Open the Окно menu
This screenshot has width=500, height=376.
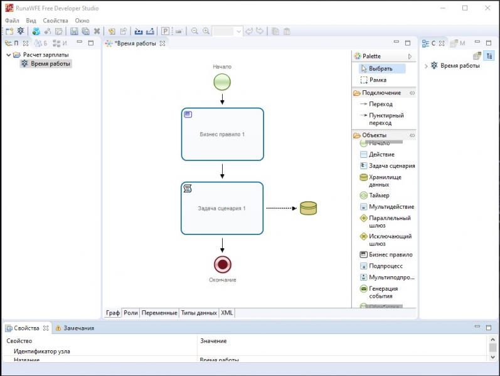pos(82,21)
